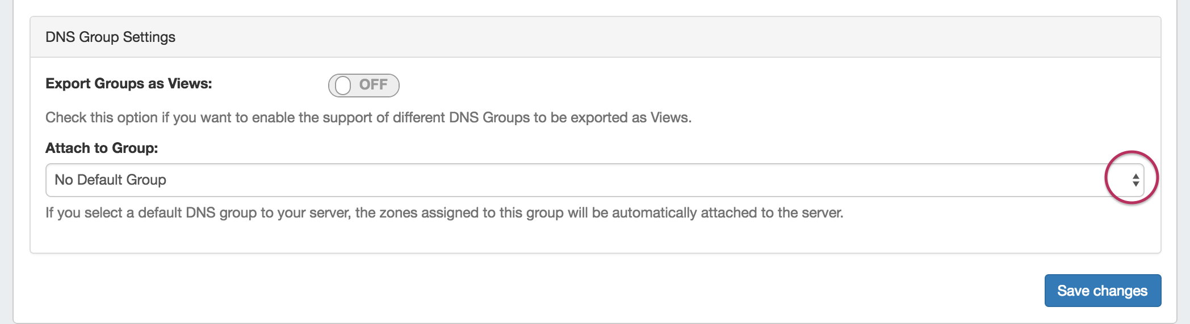Click the round knob of the OFF switch
Screen dimensions: 1190x324
pyautogui.click(x=343, y=86)
